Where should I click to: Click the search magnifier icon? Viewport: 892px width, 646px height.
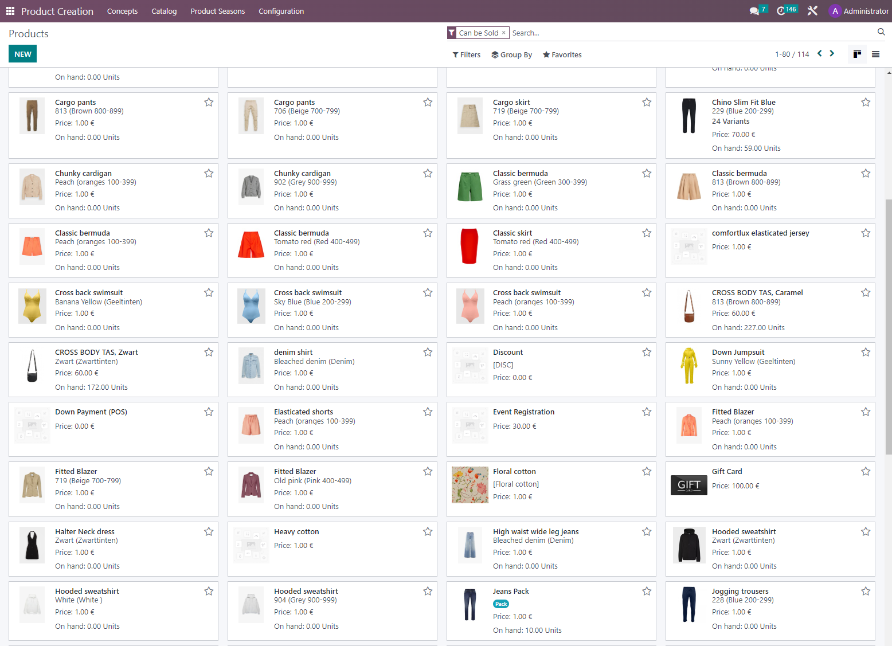pos(881,32)
